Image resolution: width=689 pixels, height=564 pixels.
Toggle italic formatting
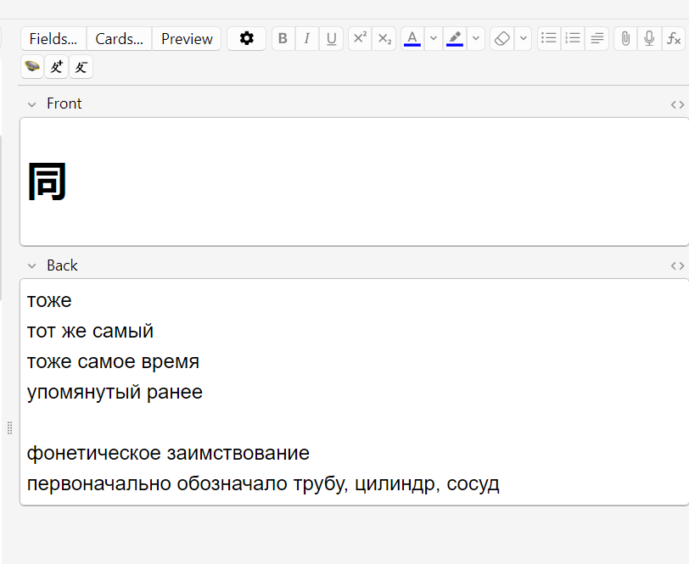pyautogui.click(x=307, y=39)
